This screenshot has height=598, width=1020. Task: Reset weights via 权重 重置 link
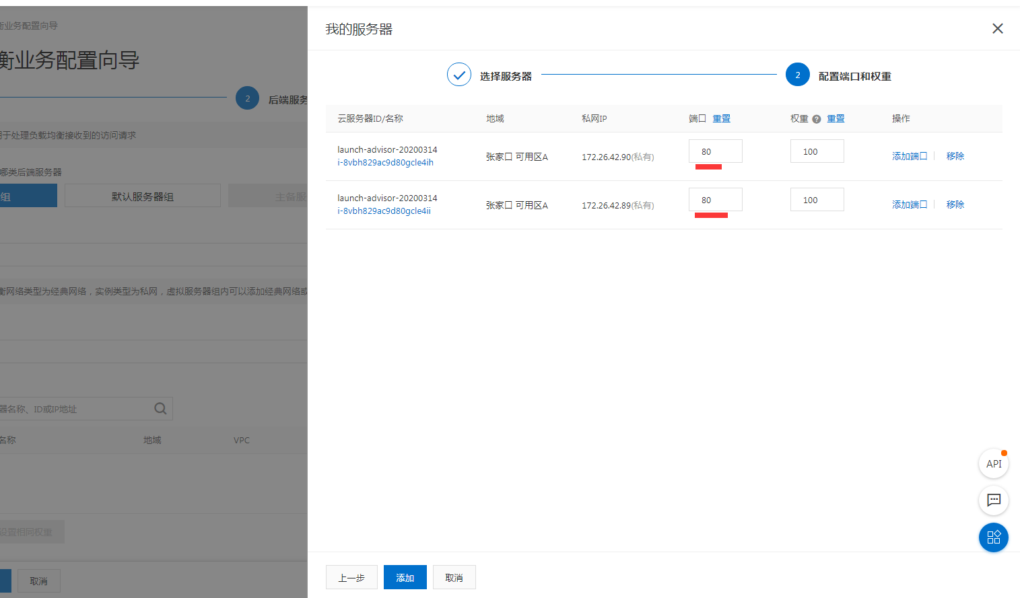[836, 118]
